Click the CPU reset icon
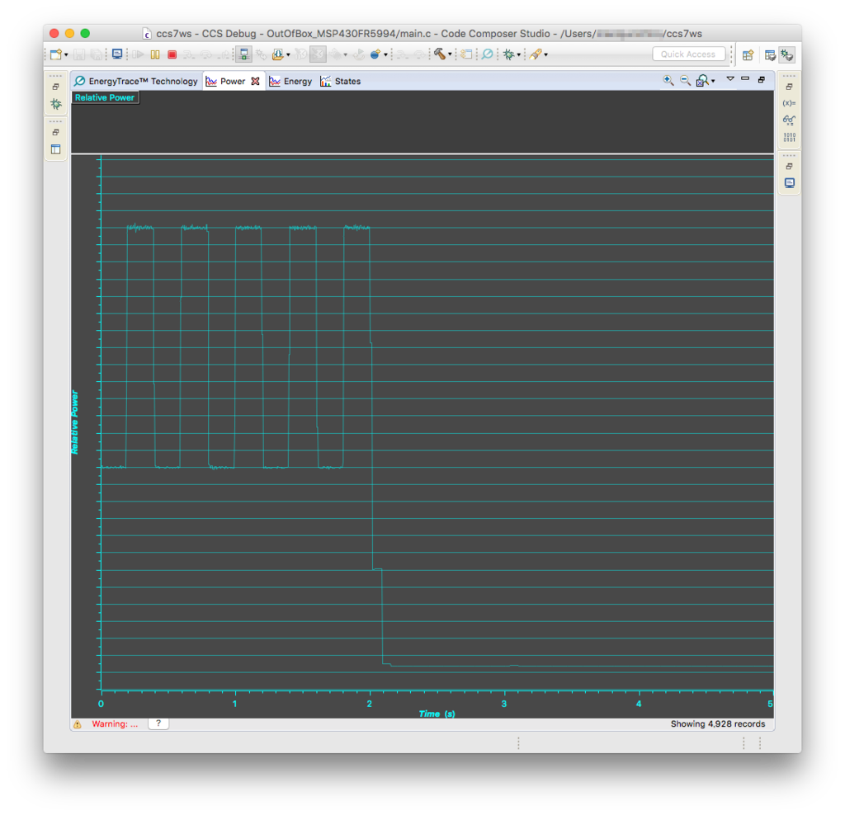The image size is (845, 815). click(300, 54)
